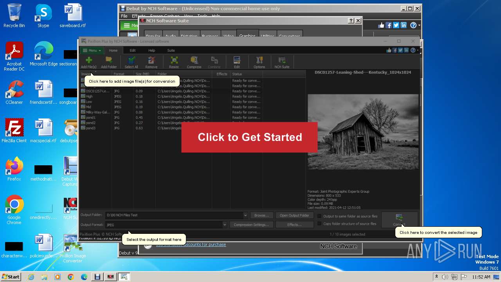Open Pixillion's help question-mark icon
Screen dimensions: 501x282
pos(413,50)
